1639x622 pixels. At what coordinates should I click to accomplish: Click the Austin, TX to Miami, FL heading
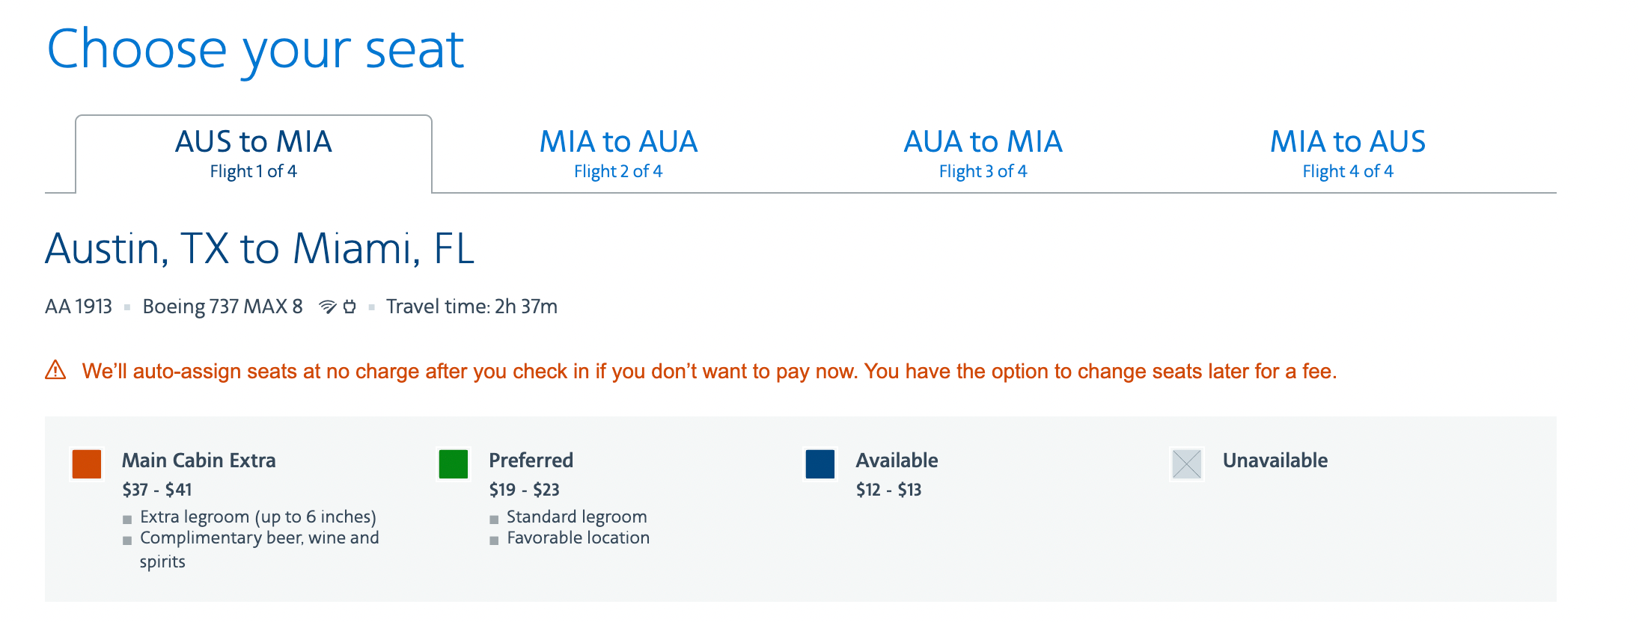260,249
